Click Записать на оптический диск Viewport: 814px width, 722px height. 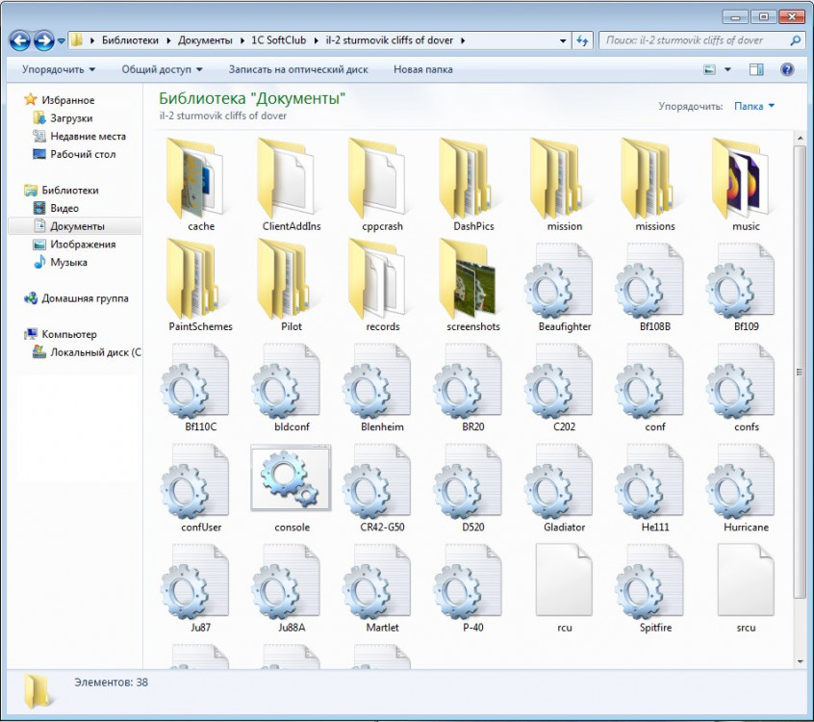tap(298, 69)
